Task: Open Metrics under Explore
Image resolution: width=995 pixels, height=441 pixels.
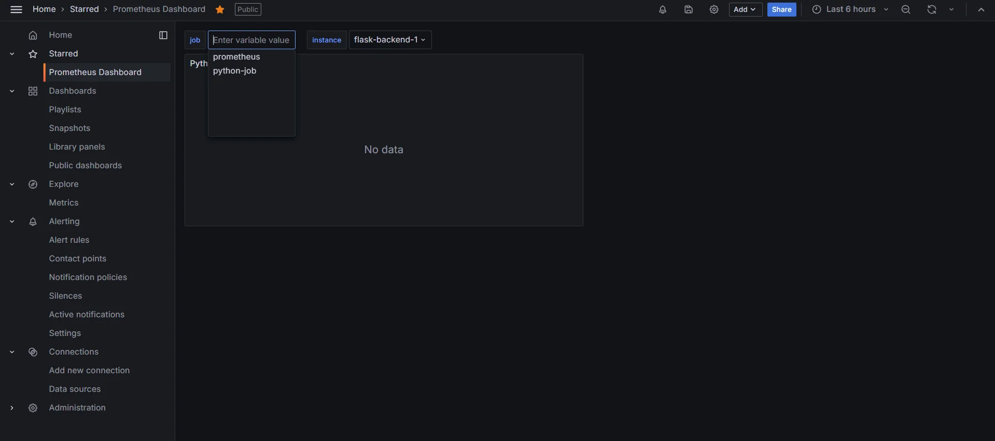Action: click(64, 203)
